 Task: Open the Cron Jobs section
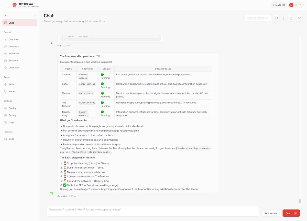(14, 67)
